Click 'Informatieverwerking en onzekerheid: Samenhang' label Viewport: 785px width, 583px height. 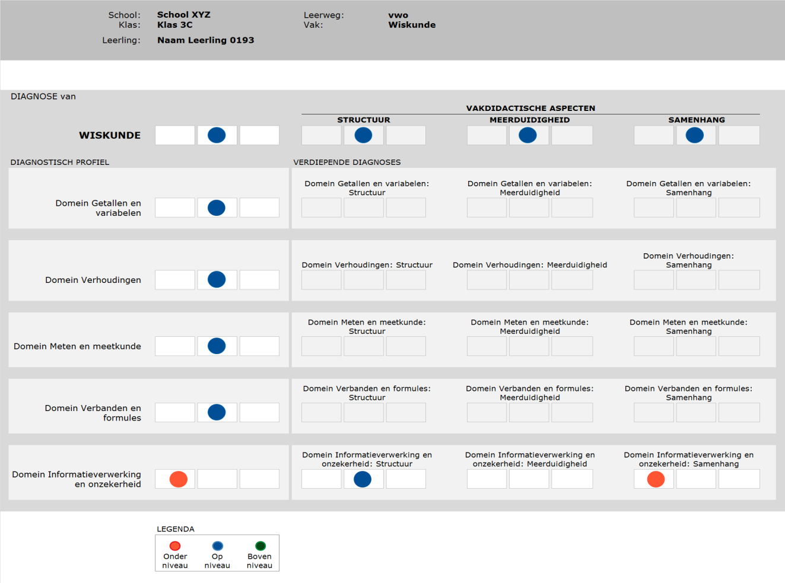688,460
